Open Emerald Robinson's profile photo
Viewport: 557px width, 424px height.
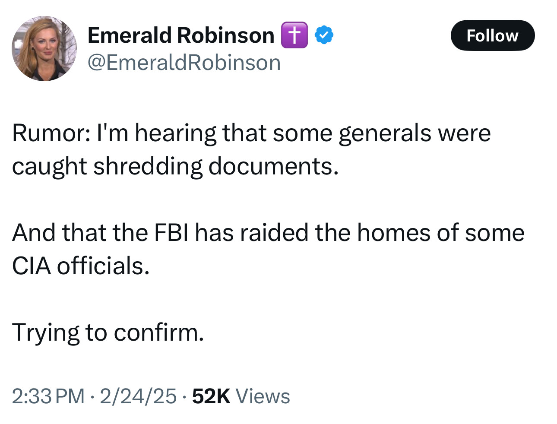tap(44, 49)
